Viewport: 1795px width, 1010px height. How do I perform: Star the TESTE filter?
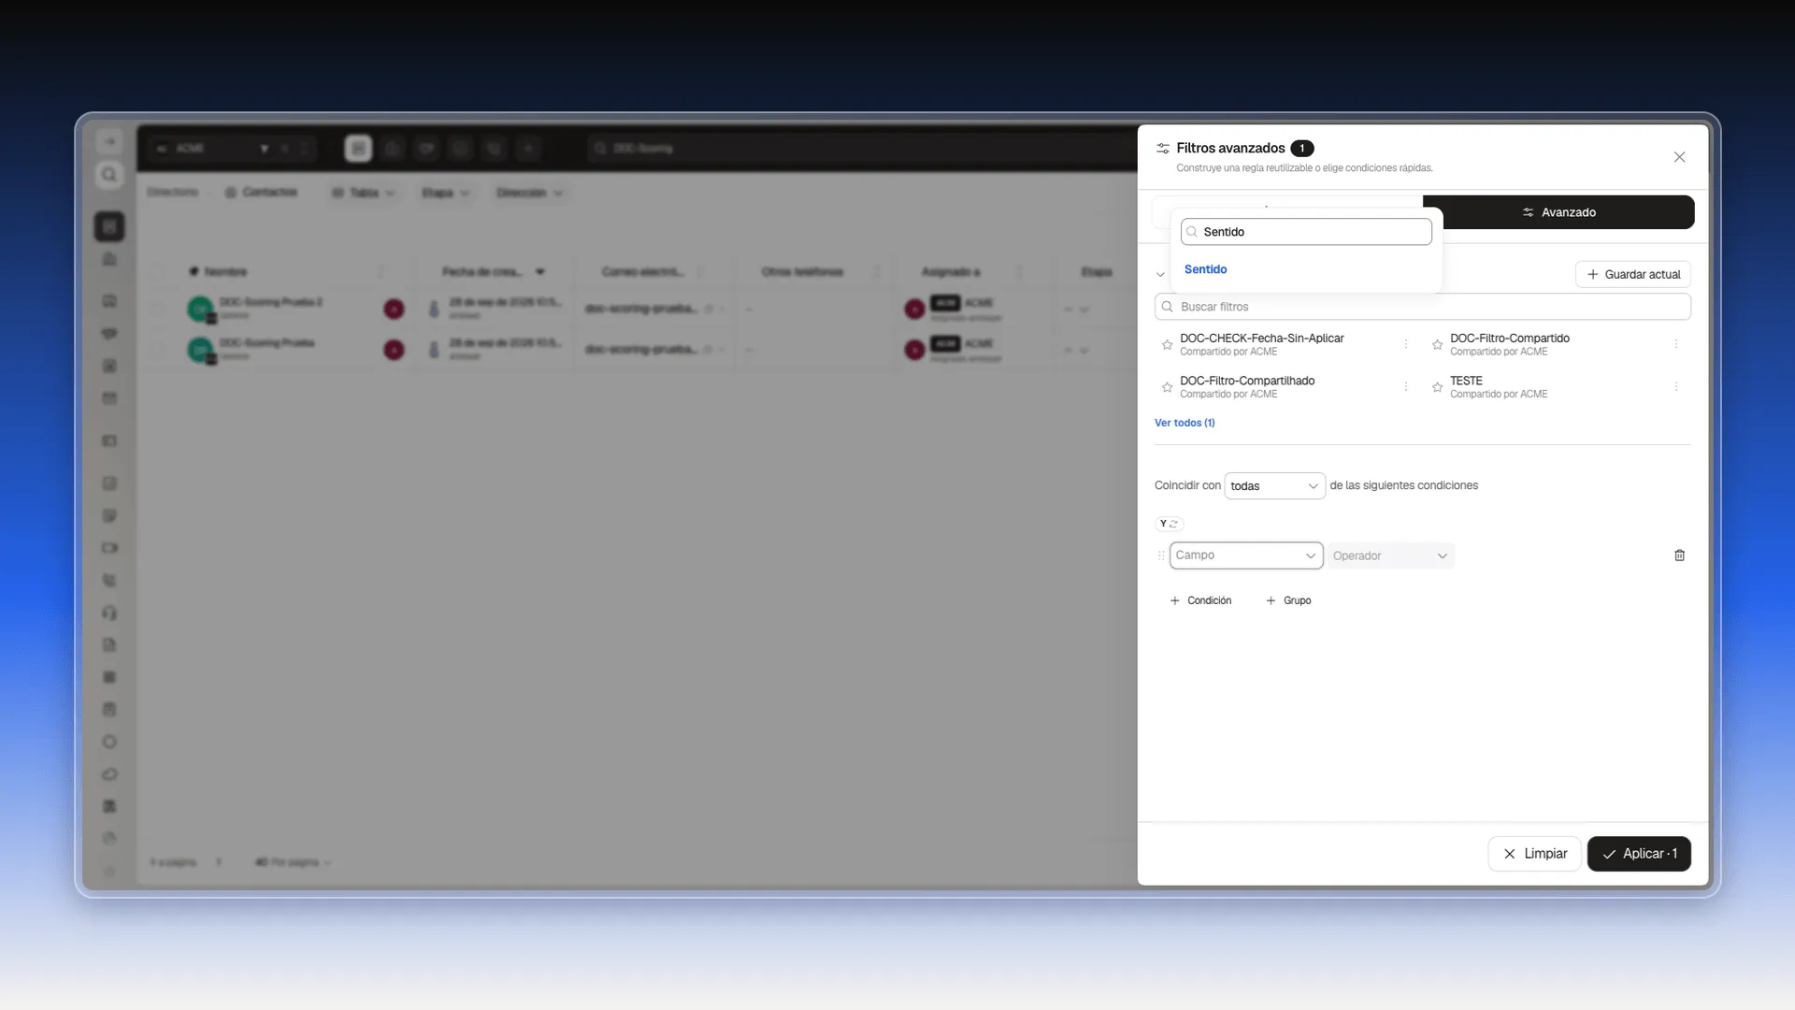point(1437,387)
